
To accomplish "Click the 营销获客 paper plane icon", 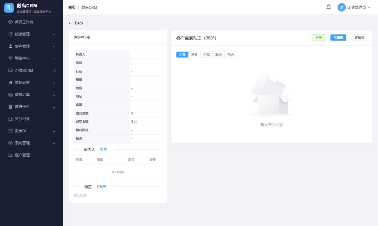I will [10, 83].
